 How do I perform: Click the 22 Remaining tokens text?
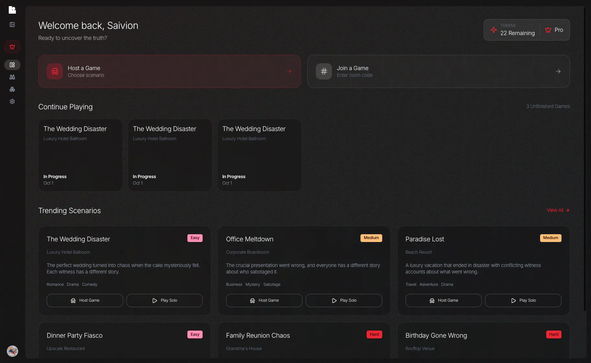(x=517, y=33)
